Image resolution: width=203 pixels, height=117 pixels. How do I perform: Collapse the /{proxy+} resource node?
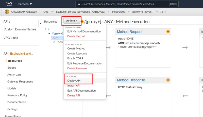click(x=49, y=34)
